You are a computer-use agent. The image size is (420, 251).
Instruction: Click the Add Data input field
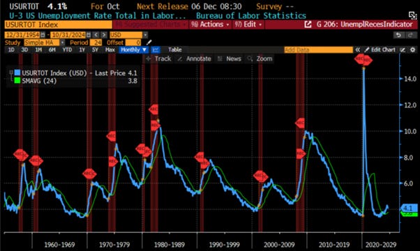318,50
